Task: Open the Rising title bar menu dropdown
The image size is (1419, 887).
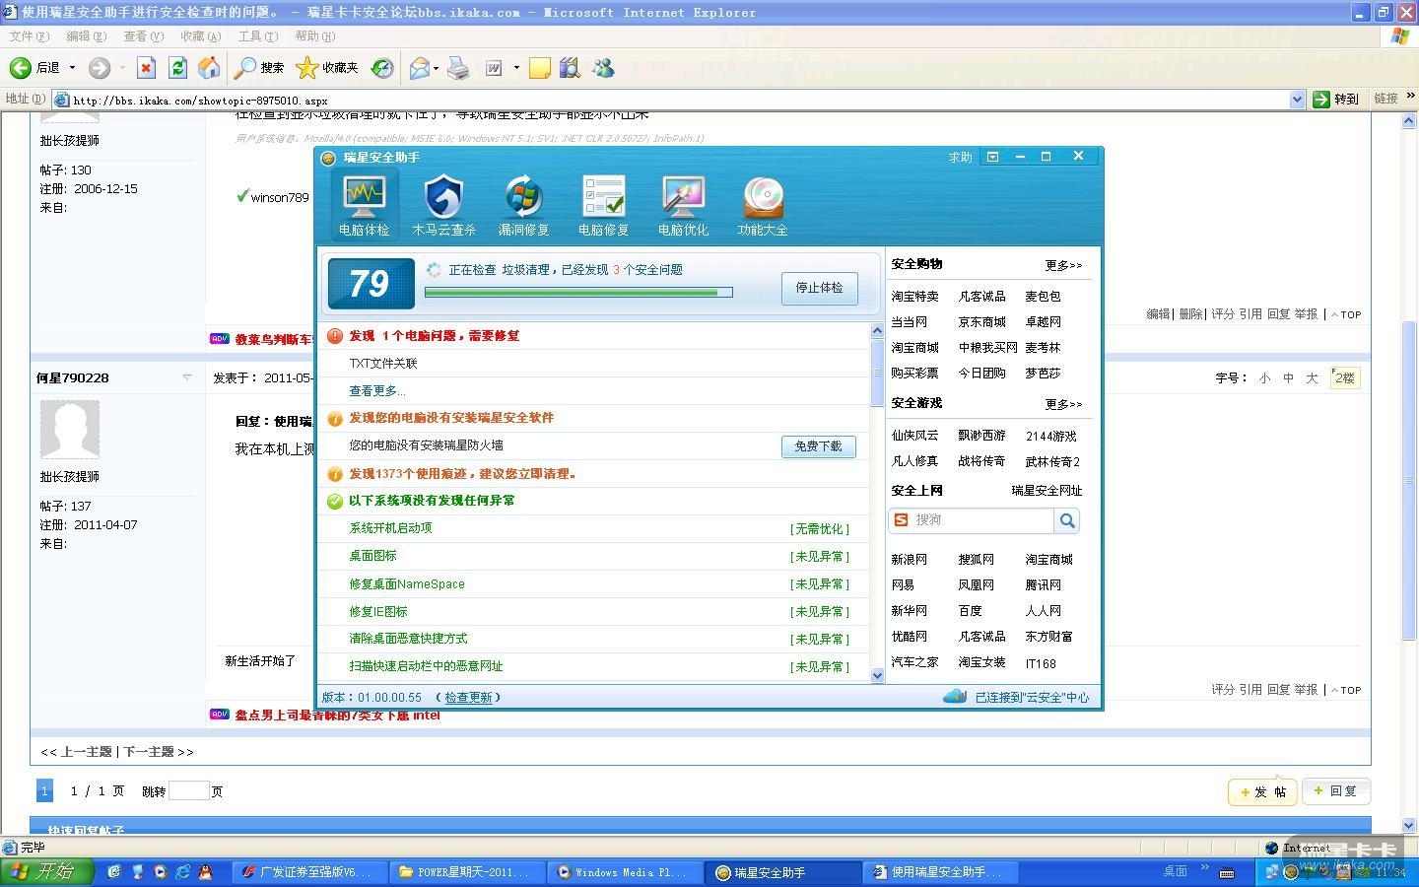Action: point(992,157)
